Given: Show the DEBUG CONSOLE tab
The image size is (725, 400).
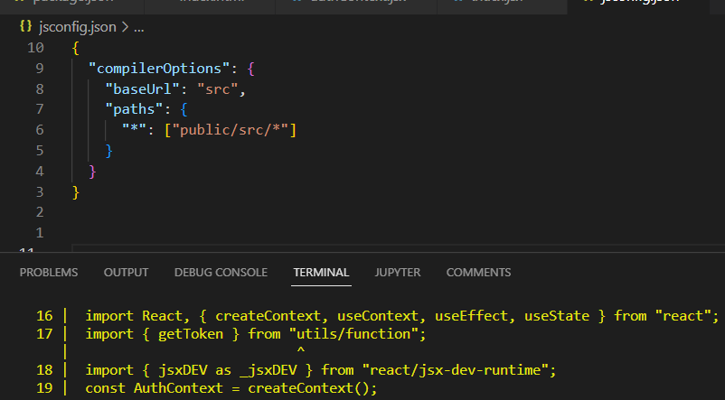Looking at the screenshot, I should click(x=221, y=272).
